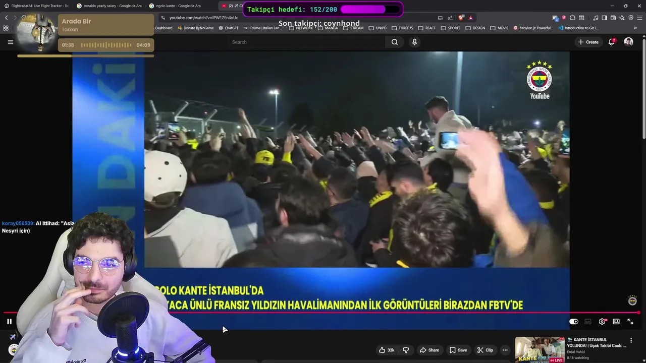Switch to the Flightradar24 tab

pos(37,6)
